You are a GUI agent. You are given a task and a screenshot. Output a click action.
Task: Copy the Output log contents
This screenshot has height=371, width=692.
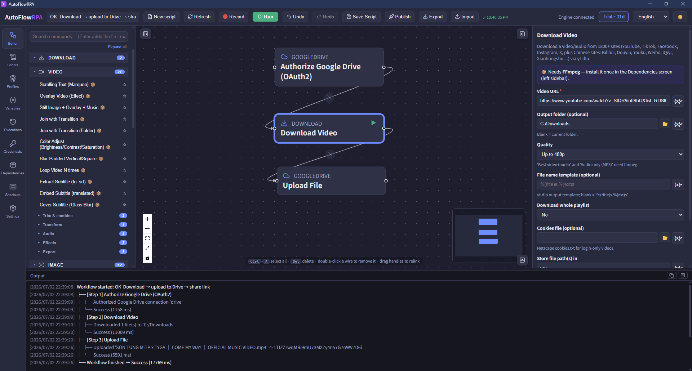tap(671, 276)
